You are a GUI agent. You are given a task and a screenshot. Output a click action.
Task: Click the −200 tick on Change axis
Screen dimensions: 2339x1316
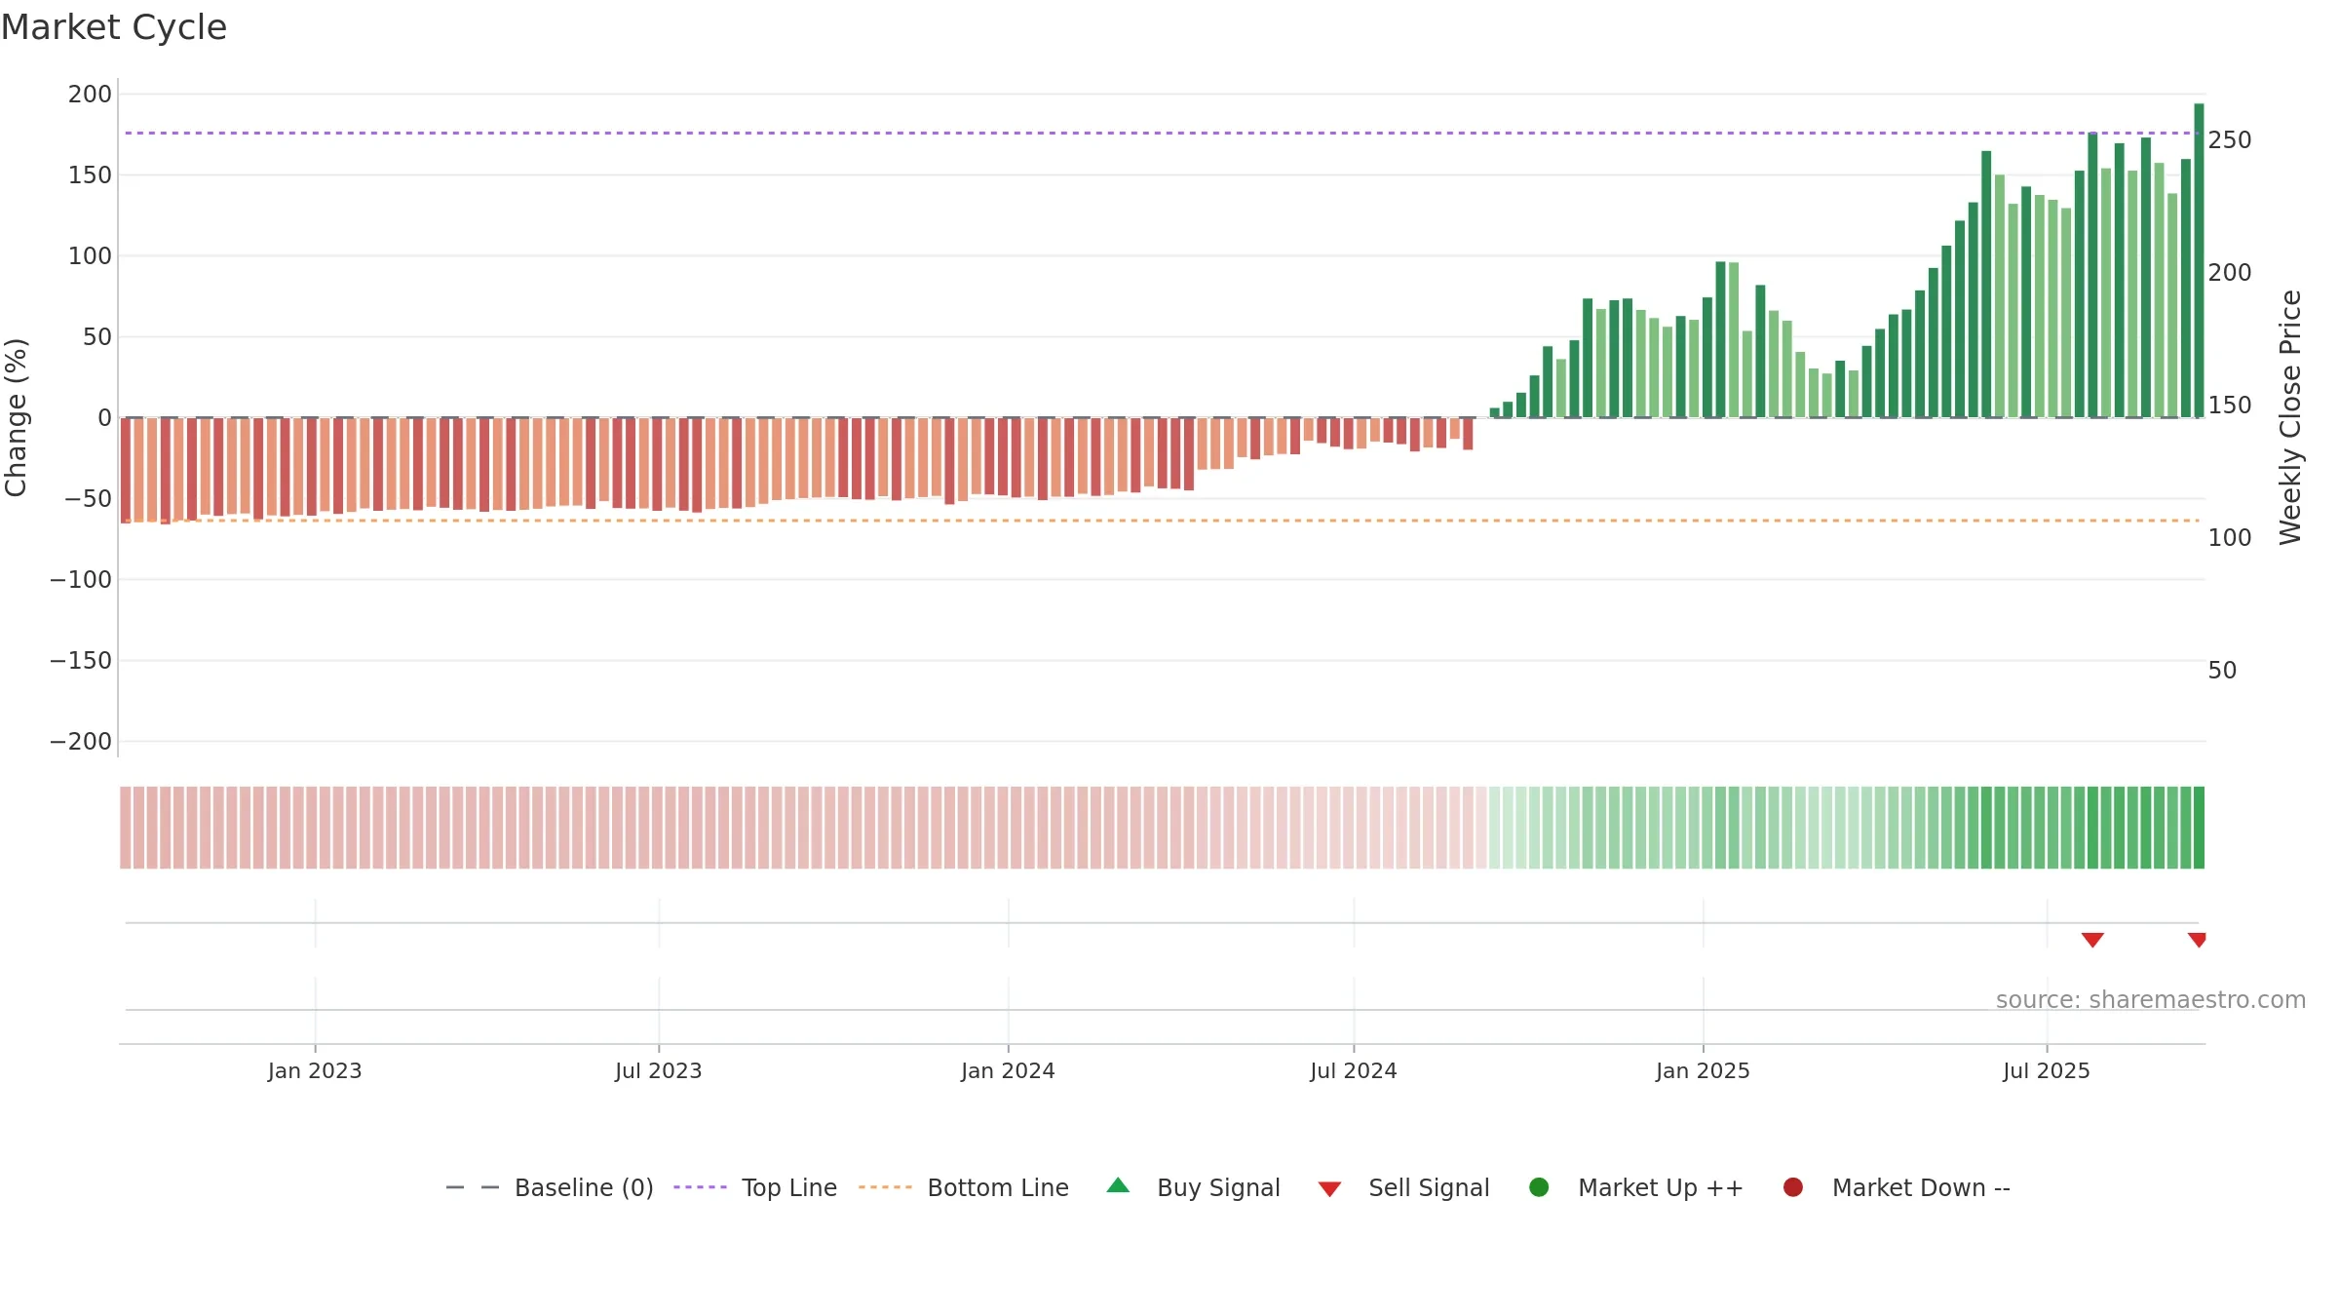pyautogui.click(x=81, y=742)
